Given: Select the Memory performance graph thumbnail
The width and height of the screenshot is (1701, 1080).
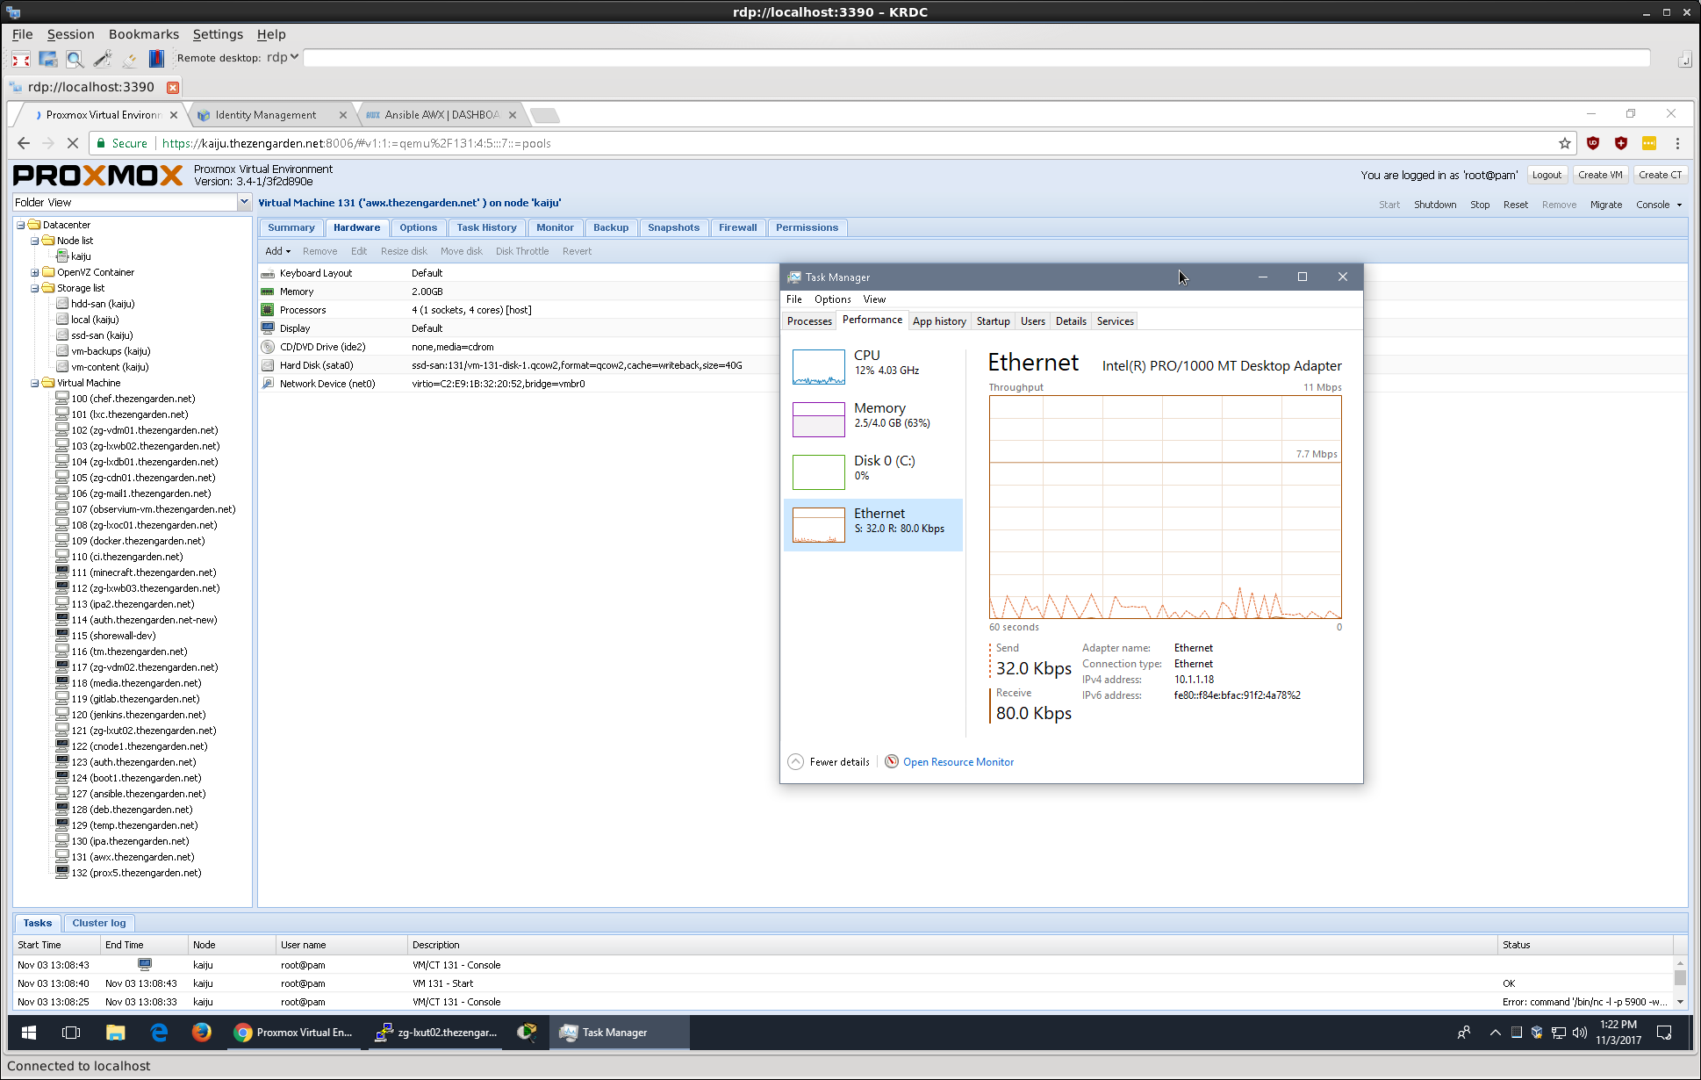Looking at the screenshot, I should coord(819,420).
